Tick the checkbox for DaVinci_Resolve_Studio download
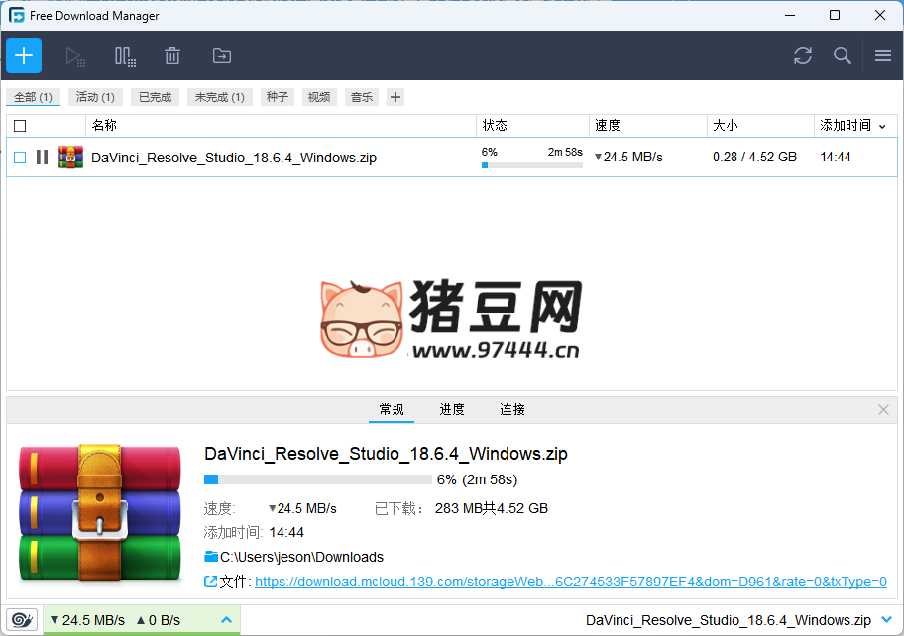 (20, 158)
